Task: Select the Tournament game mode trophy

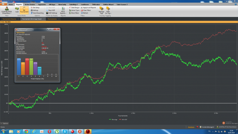Action: [24, 10]
